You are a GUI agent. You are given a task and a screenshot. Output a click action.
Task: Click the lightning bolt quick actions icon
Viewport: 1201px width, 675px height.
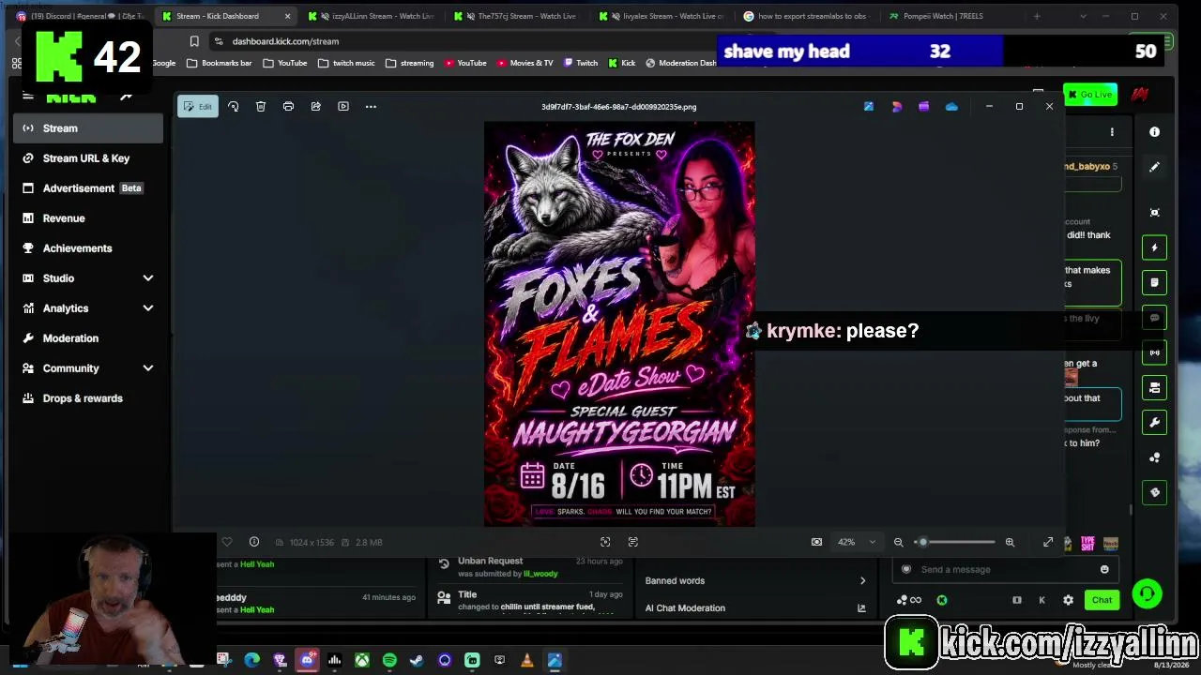pos(1155,247)
